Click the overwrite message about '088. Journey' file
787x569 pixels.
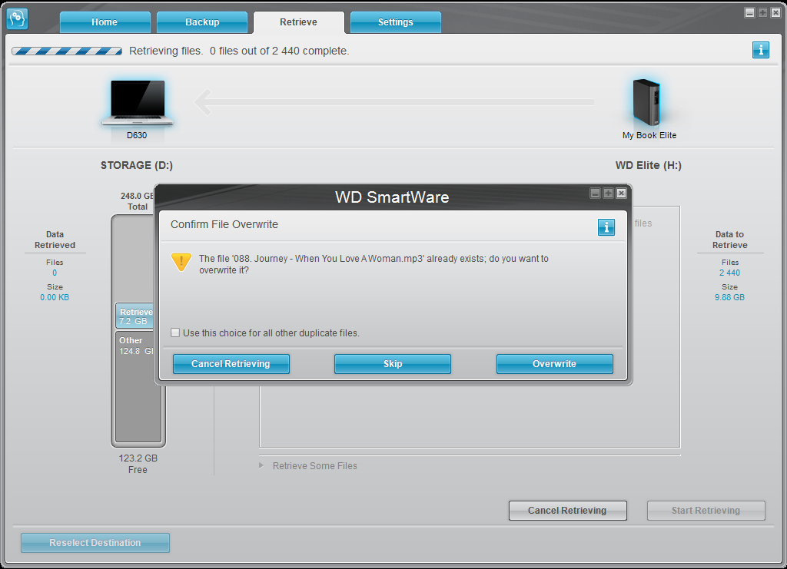(x=374, y=264)
